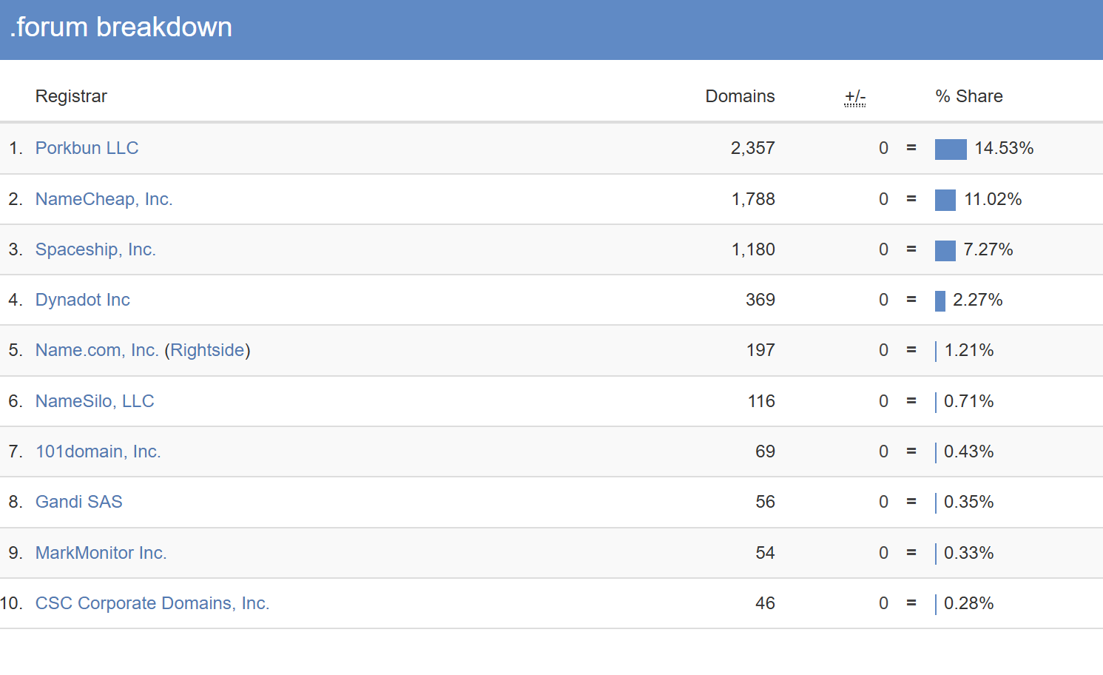Click the 2.27% share value
Viewport: 1103px width, 675px height.
pyautogui.click(x=977, y=300)
